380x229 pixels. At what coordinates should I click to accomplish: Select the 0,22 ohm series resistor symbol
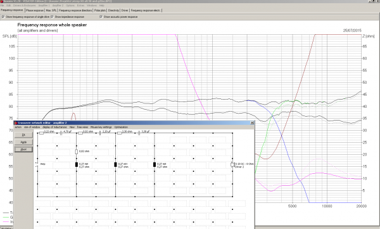pos(41,133)
